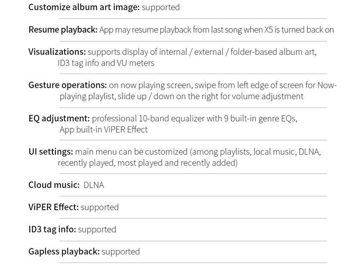Click the 'Resume playback' label

[x=63, y=30]
